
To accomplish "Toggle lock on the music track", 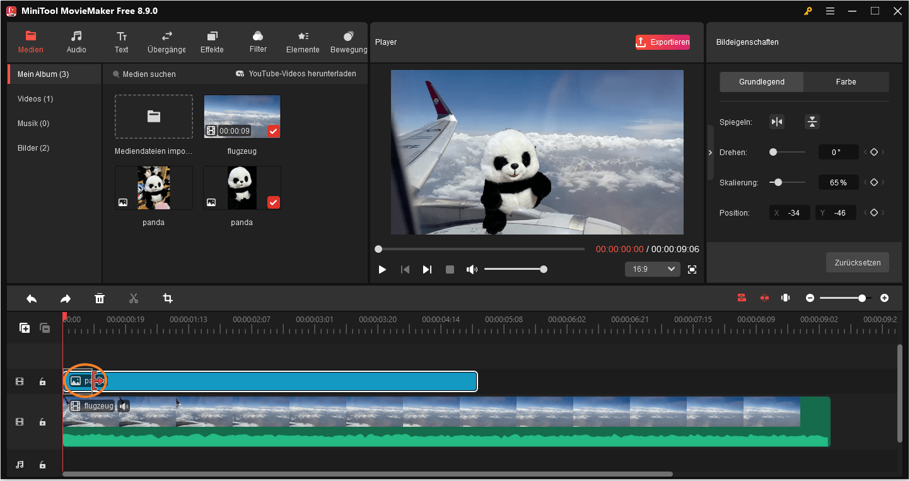I will click(x=42, y=465).
